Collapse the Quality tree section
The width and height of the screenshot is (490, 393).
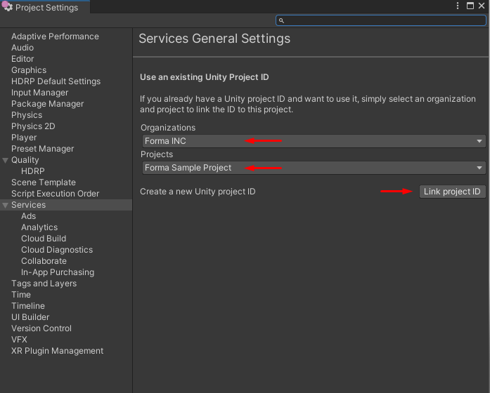(x=6, y=160)
